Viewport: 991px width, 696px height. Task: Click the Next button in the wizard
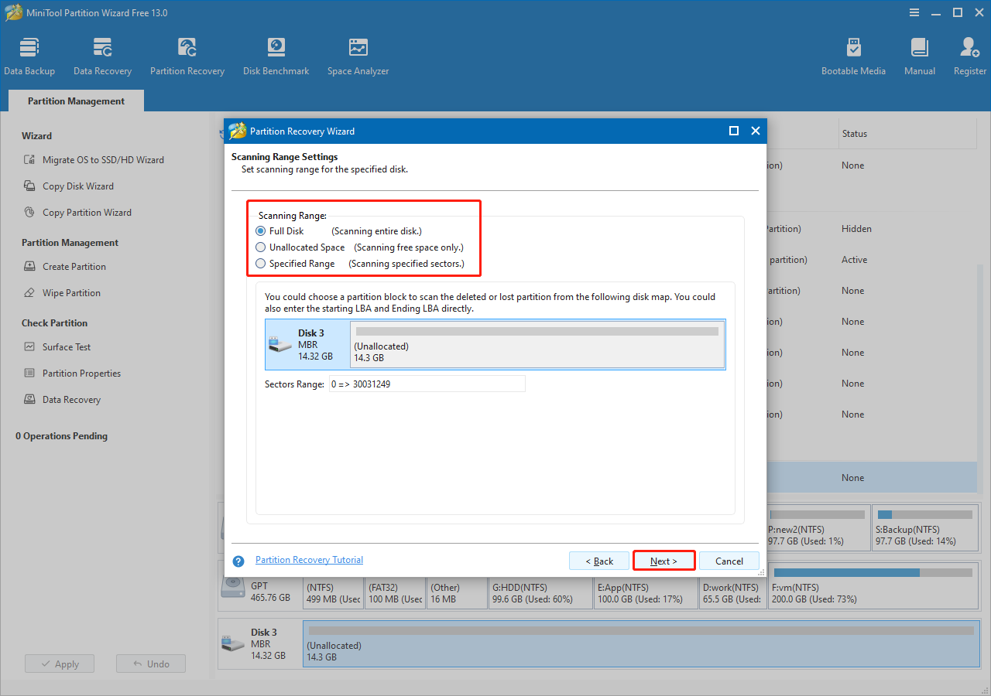[x=664, y=560]
